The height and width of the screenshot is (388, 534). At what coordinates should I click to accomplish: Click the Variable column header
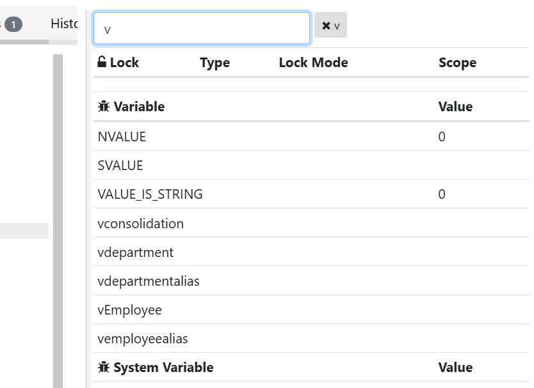139,107
